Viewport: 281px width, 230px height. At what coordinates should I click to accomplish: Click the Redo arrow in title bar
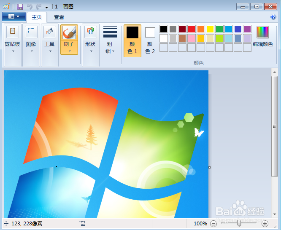click(38, 7)
